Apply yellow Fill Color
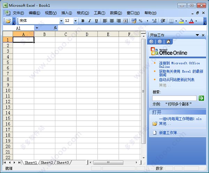This screenshot has width=209, height=173. pos(181,21)
